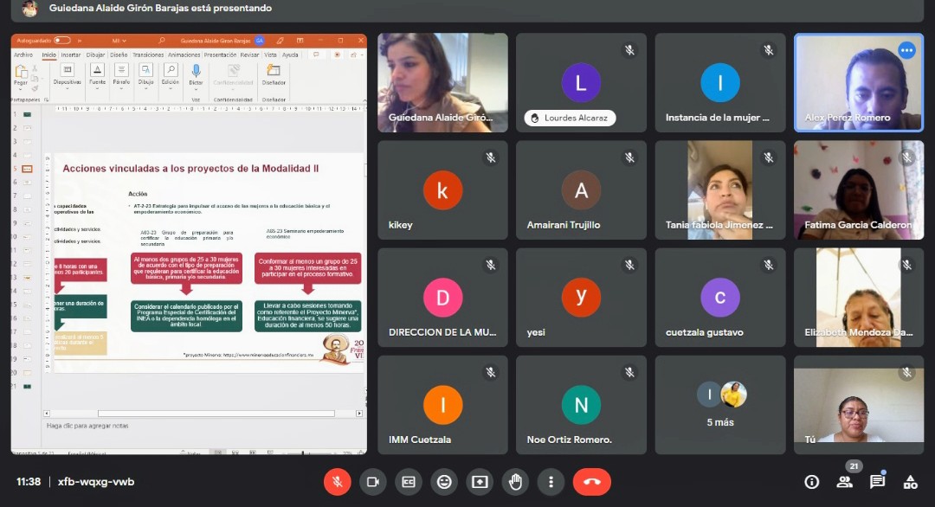Toggle the camera button off

373,482
